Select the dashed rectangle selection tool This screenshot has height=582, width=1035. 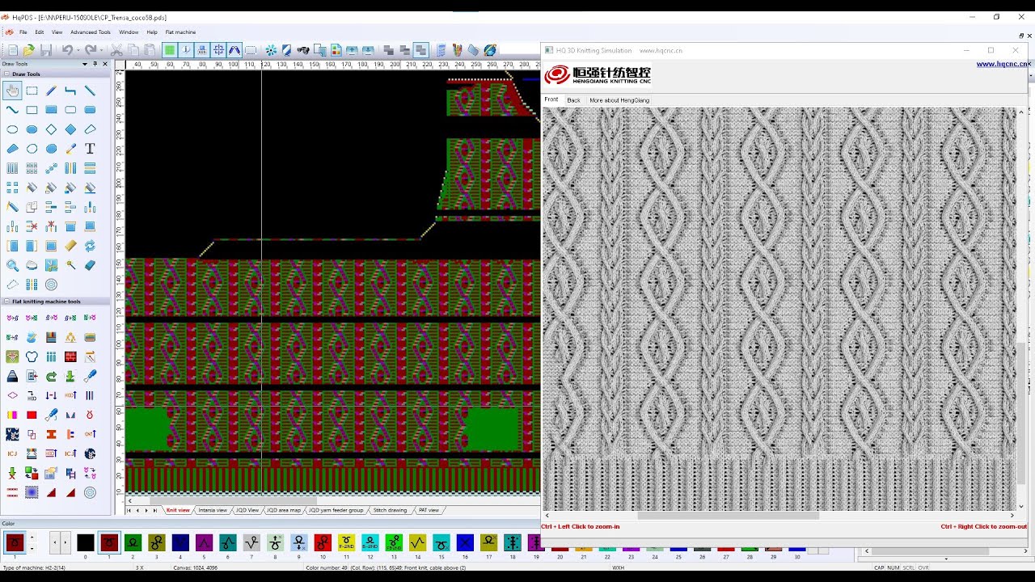32,91
